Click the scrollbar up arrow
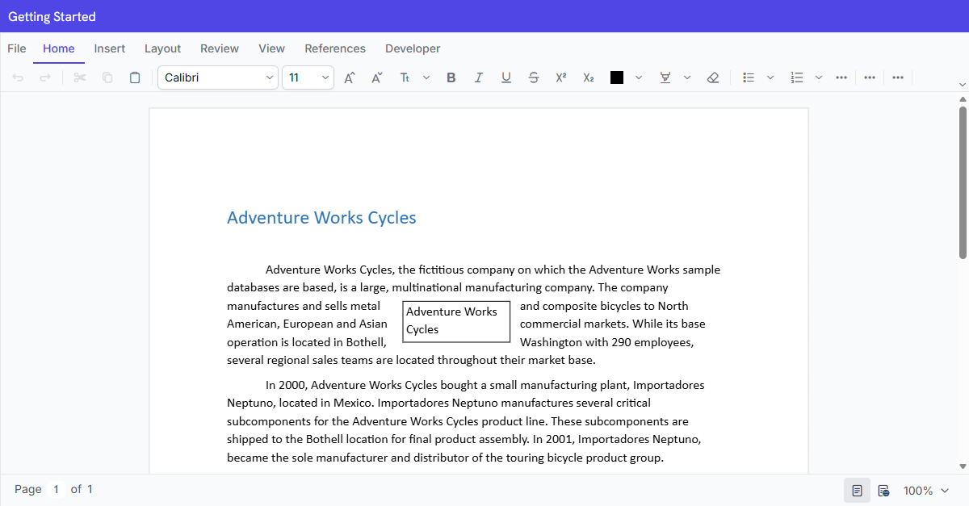This screenshot has height=506, width=969. 963,99
